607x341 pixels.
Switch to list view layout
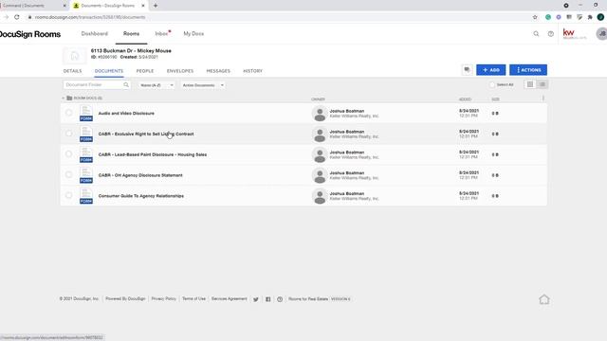(x=543, y=84)
